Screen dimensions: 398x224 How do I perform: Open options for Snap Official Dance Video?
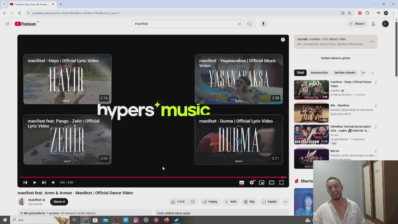376,82
